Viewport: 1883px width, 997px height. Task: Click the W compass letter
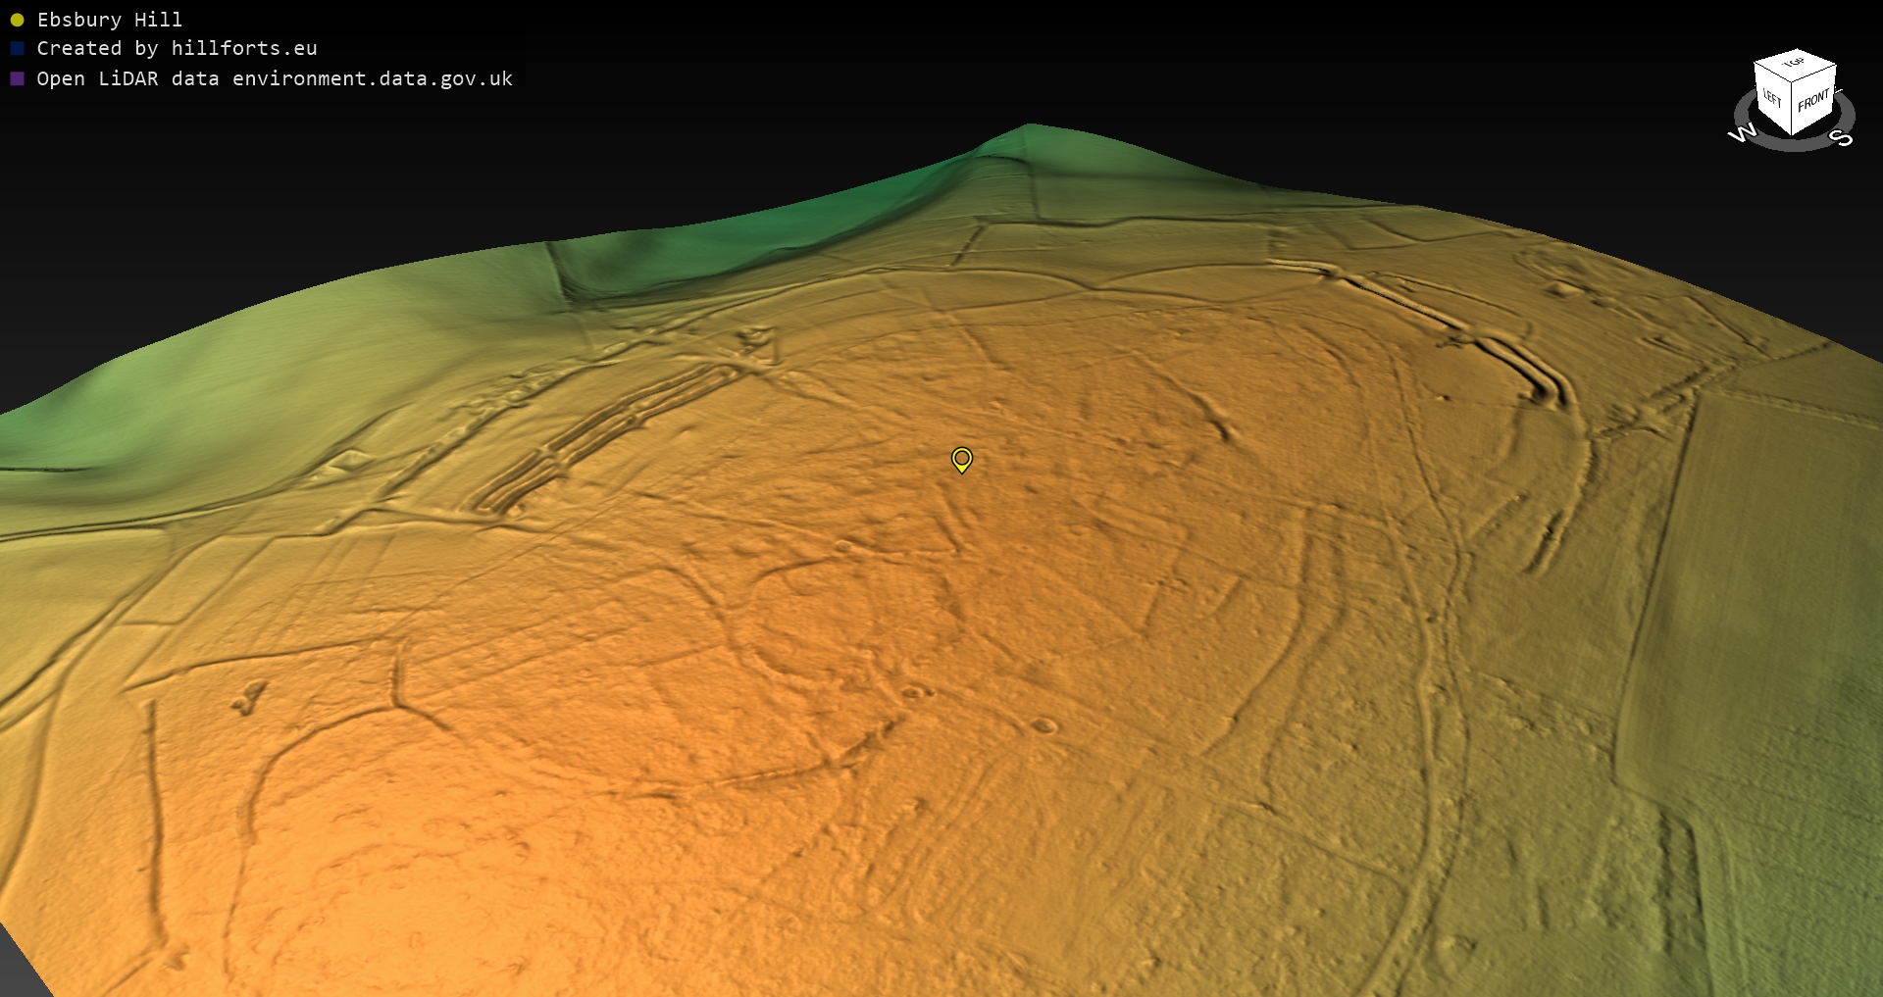point(1742,133)
